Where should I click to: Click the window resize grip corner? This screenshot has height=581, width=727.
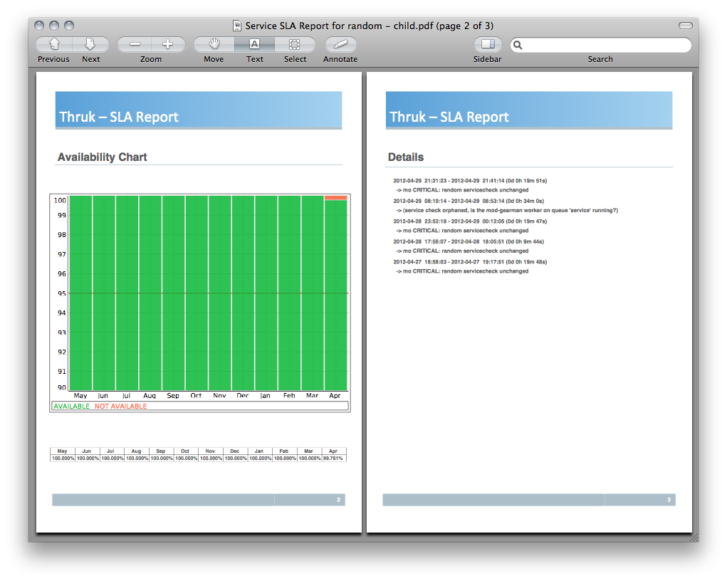[694, 538]
